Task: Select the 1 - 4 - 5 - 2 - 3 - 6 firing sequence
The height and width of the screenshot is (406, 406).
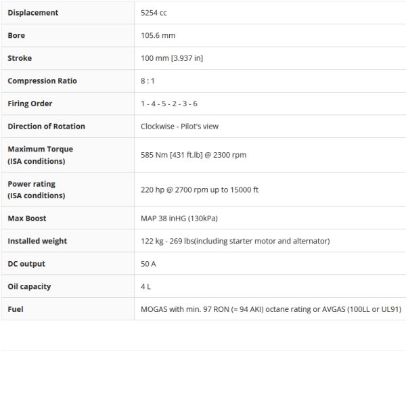Action: coord(169,104)
